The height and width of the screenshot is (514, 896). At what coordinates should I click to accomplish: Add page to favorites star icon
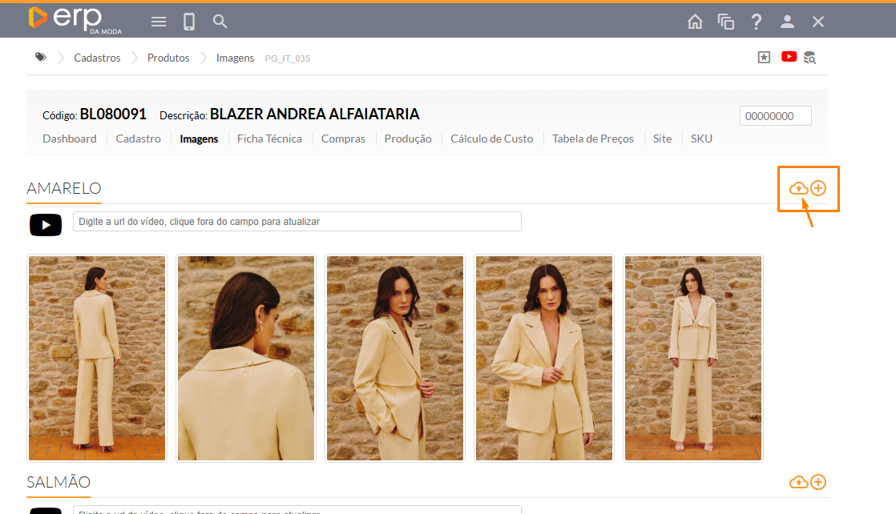[764, 58]
